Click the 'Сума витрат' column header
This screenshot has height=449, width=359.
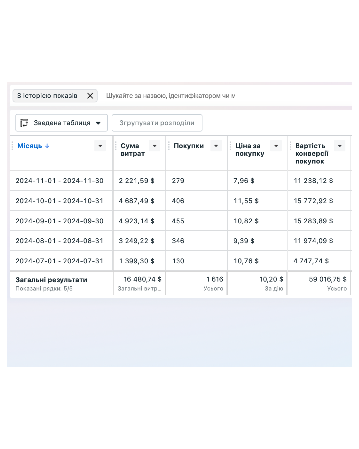click(133, 150)
